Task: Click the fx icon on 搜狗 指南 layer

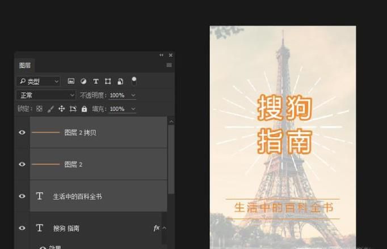Action: pos(157,228)
